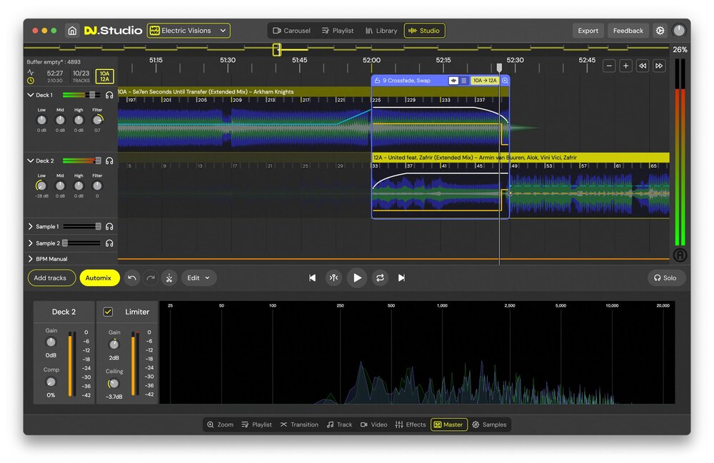Open the Edit dropdown menu
714x463 pixels.
[x=198, y=278]
